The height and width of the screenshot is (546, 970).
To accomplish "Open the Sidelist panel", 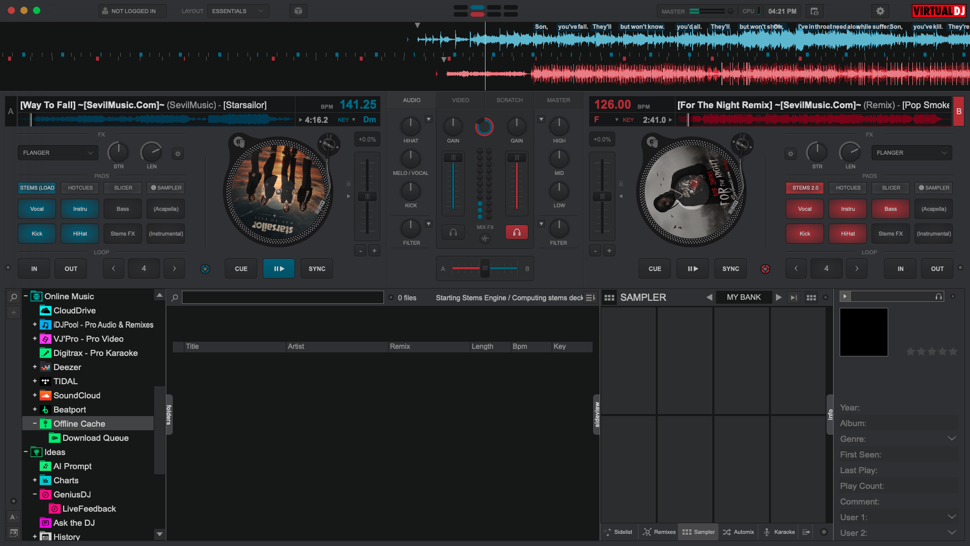I will [618, 532].
